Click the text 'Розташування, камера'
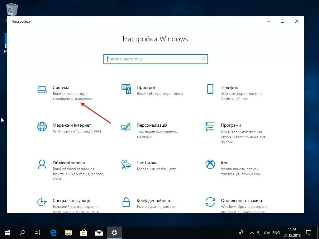The width and height of the screenshot is (319, 239). point(156,207)
